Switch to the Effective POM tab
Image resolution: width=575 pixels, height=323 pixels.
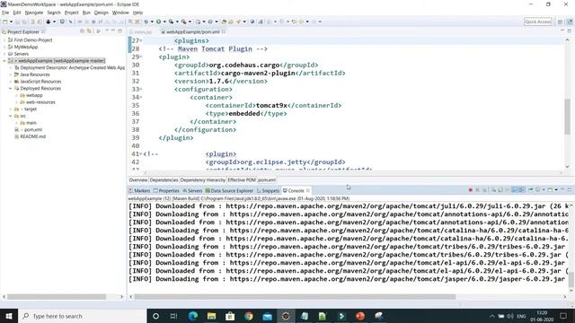pyautogui.click(x=242, y=179)
